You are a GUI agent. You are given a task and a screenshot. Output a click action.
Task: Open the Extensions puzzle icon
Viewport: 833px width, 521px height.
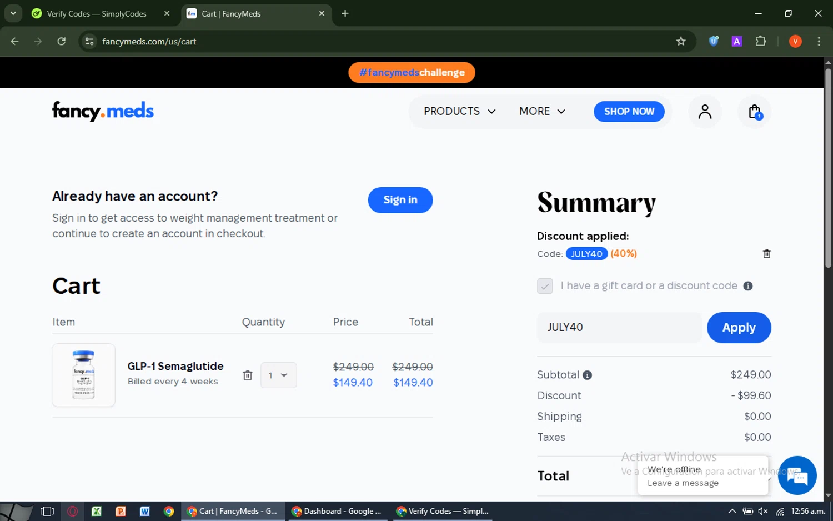point(761,41)
